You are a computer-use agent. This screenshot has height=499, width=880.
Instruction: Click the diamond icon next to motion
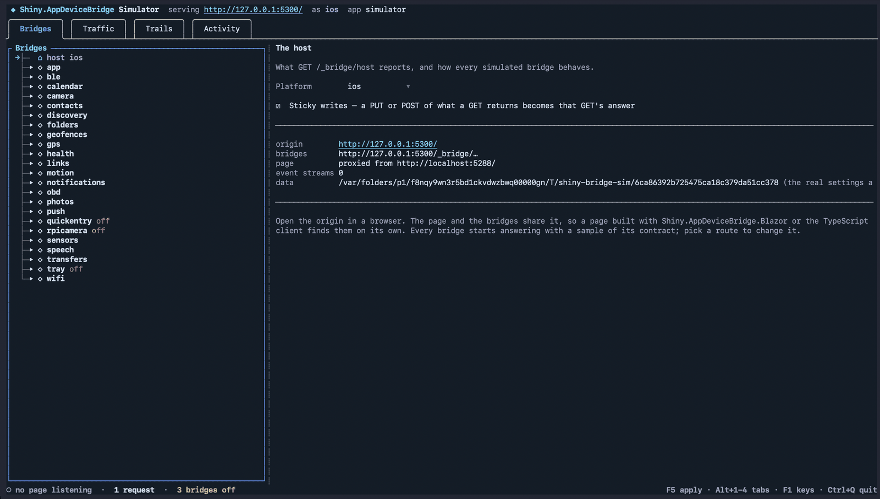coord(40,173)
